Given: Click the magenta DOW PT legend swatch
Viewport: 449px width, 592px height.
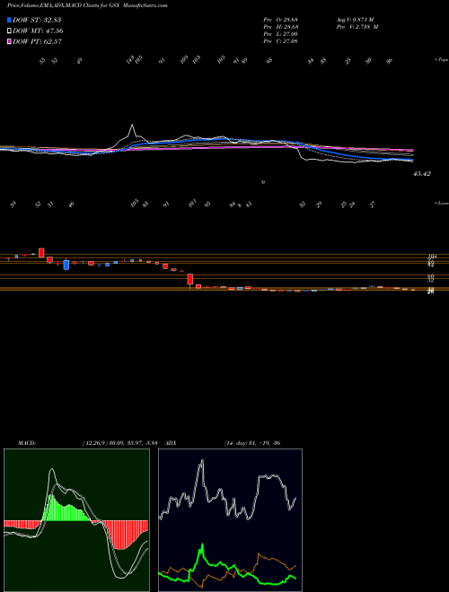Looking at the screenshot, I should click(x=10, y=41).
